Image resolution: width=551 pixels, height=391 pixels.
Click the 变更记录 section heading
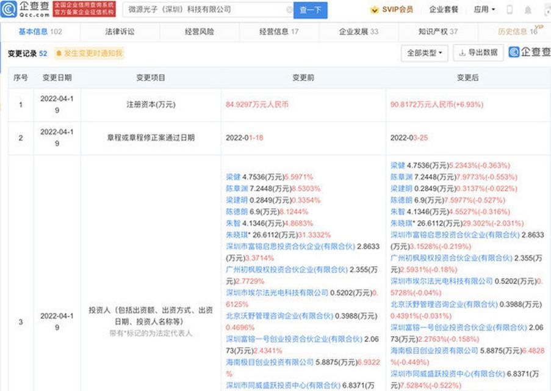22,54
